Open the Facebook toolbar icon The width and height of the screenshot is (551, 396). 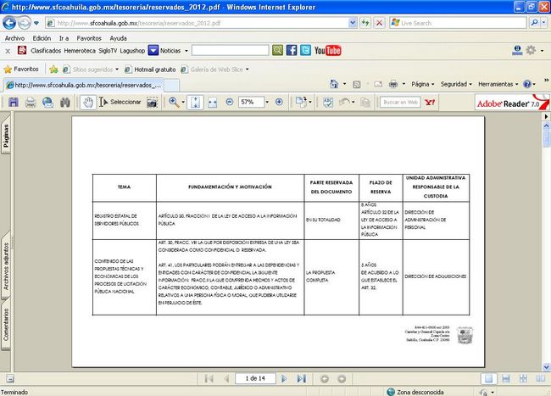click(x=291, y=50)
